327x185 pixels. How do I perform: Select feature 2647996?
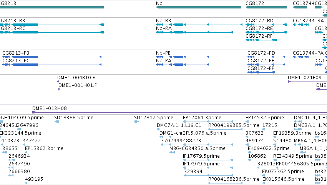click(x=19, y=129)
